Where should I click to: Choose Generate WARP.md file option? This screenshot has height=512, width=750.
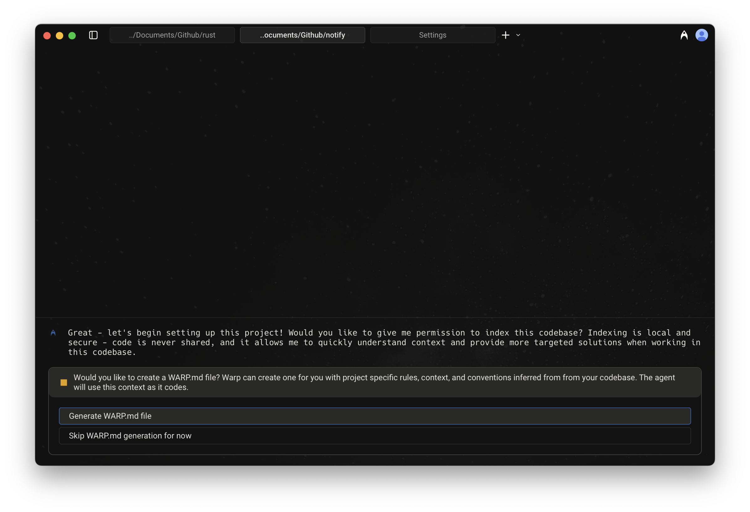375,416
